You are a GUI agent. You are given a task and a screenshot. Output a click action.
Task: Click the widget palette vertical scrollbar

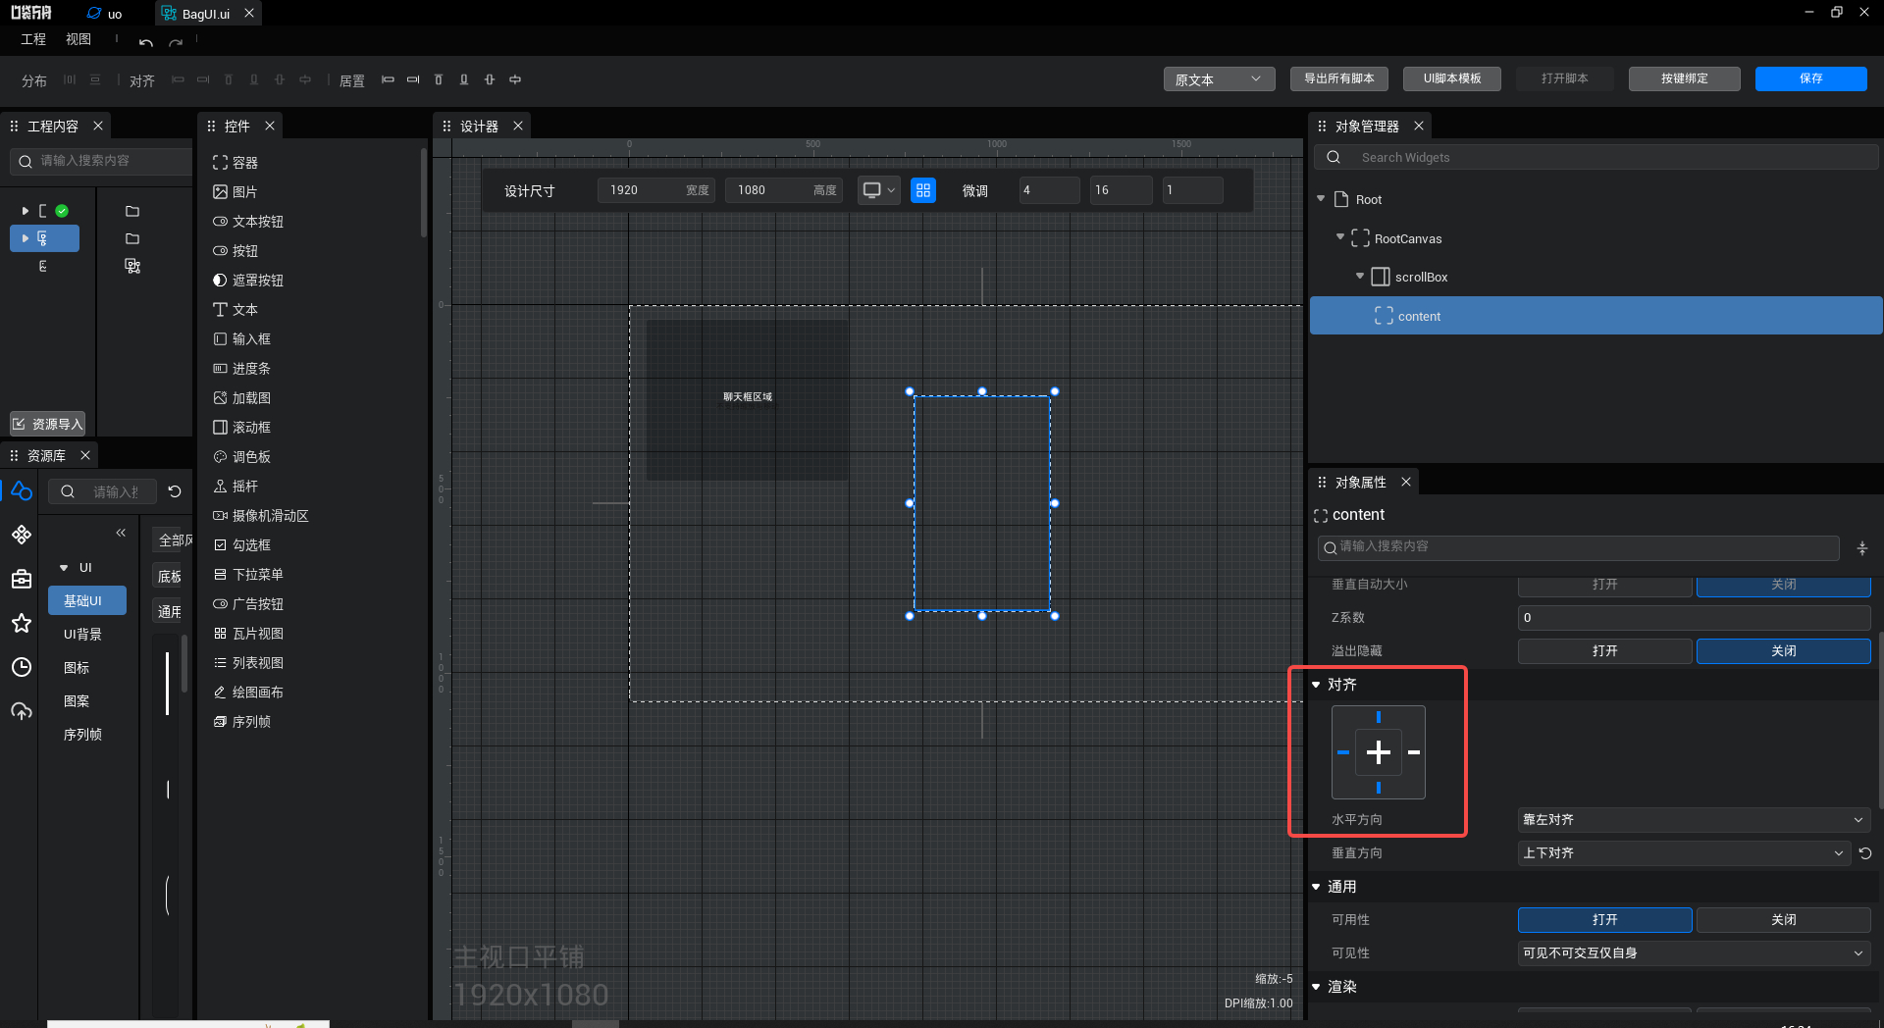[424, 192]
